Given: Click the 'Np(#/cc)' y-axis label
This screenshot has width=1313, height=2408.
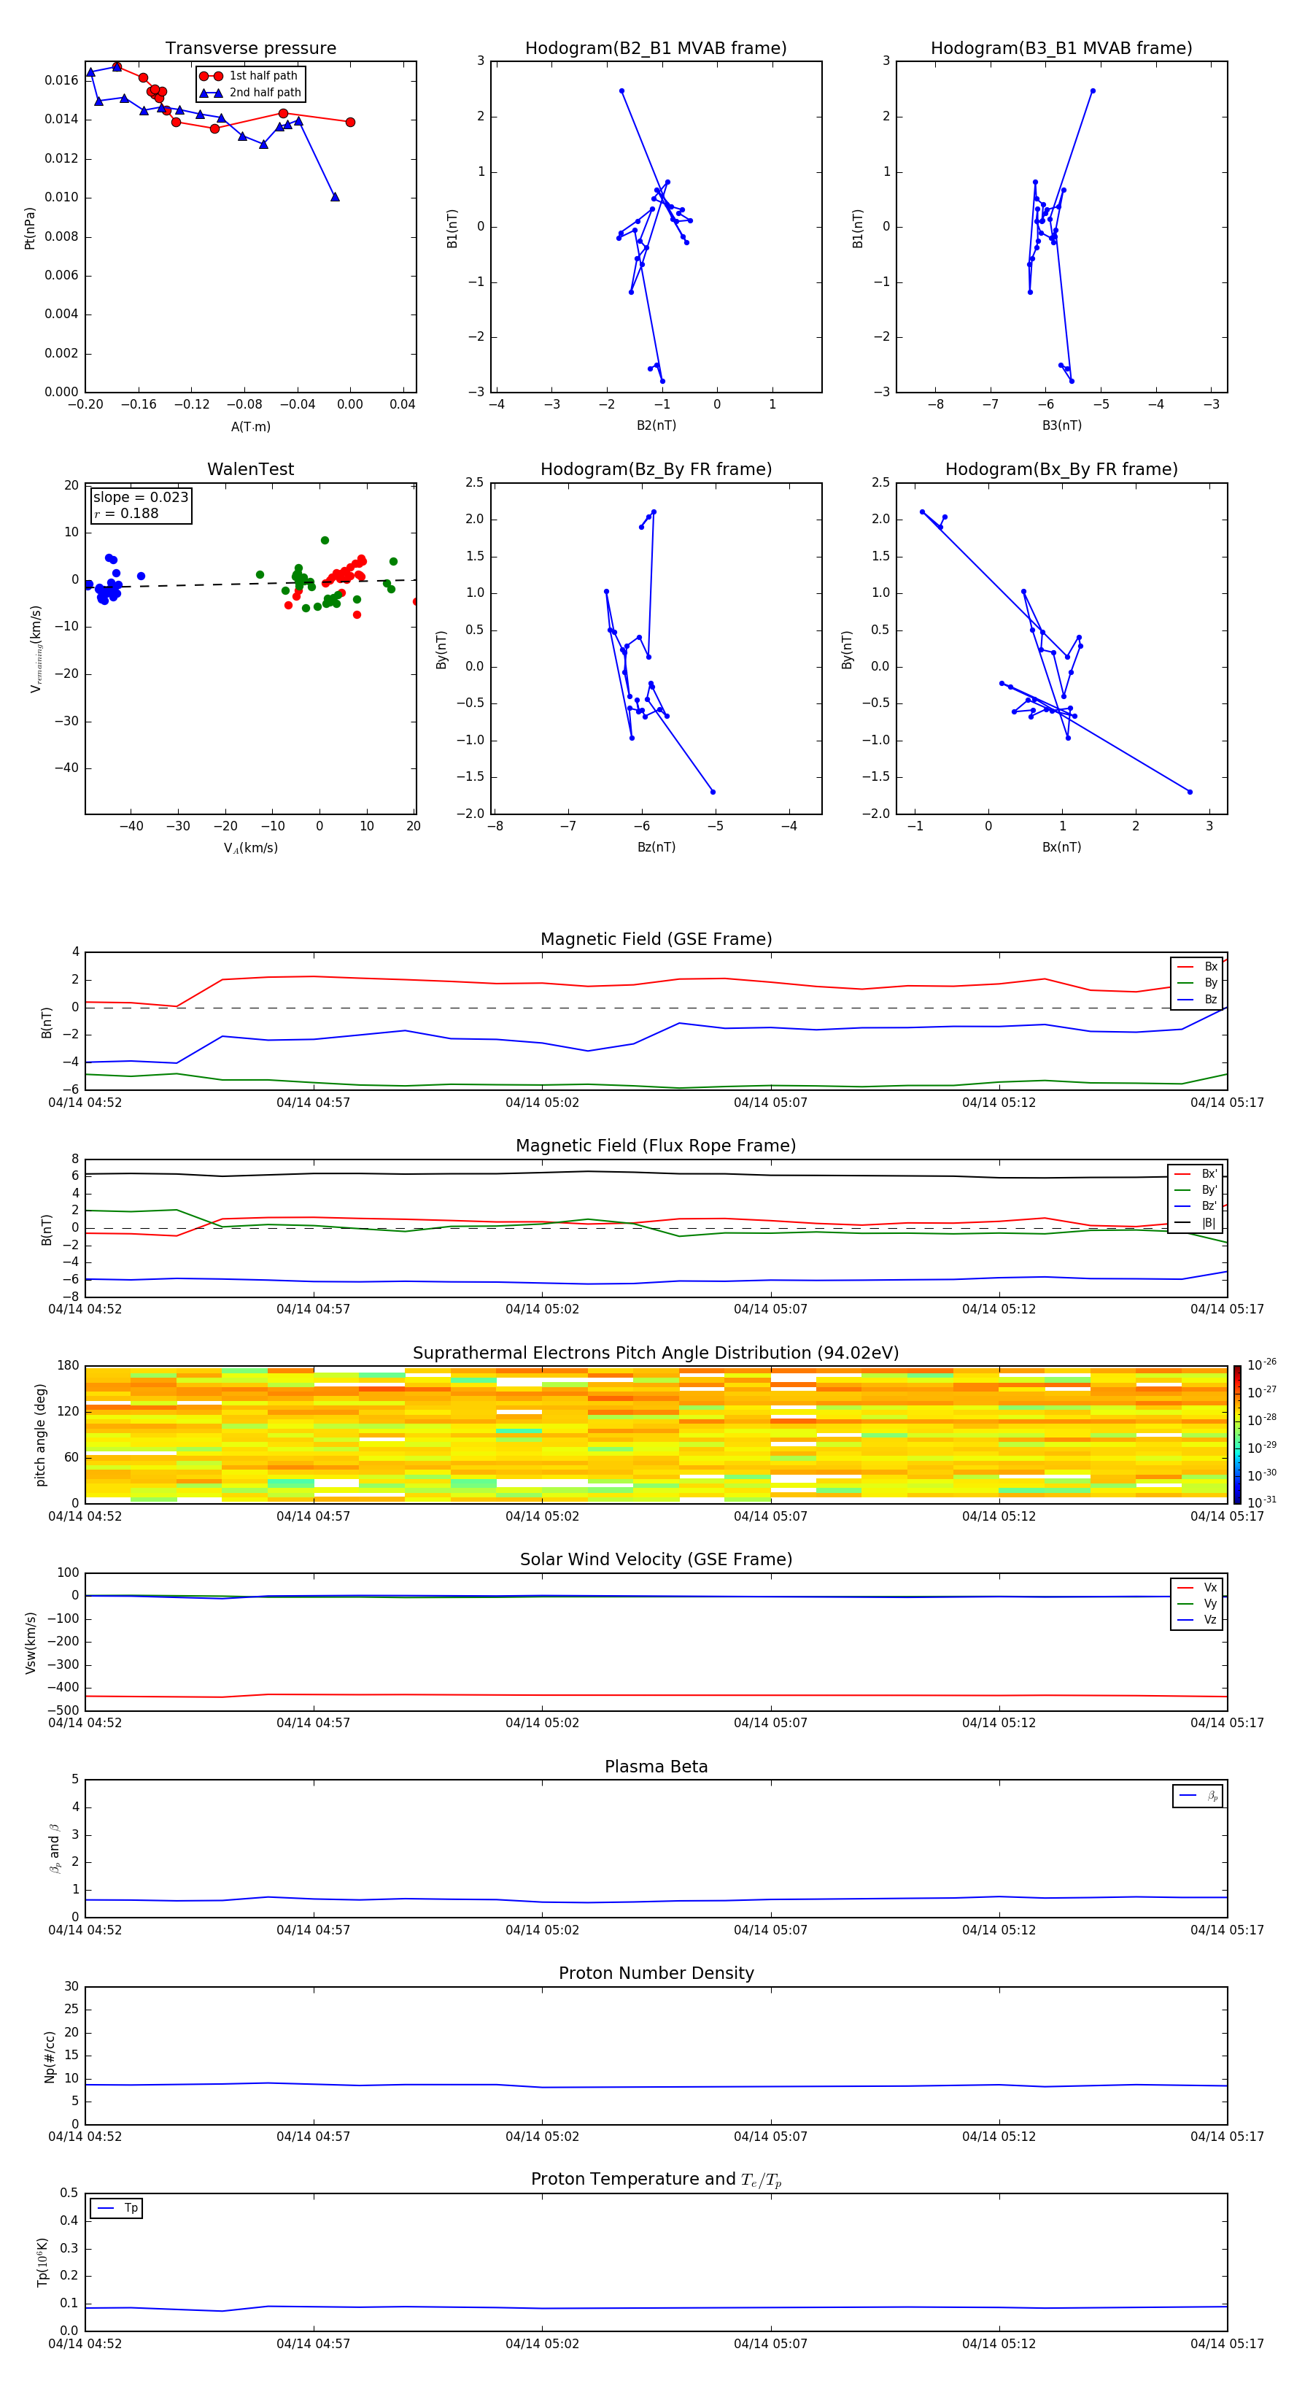Looking at the screenshot, I should pos(50,2056).
